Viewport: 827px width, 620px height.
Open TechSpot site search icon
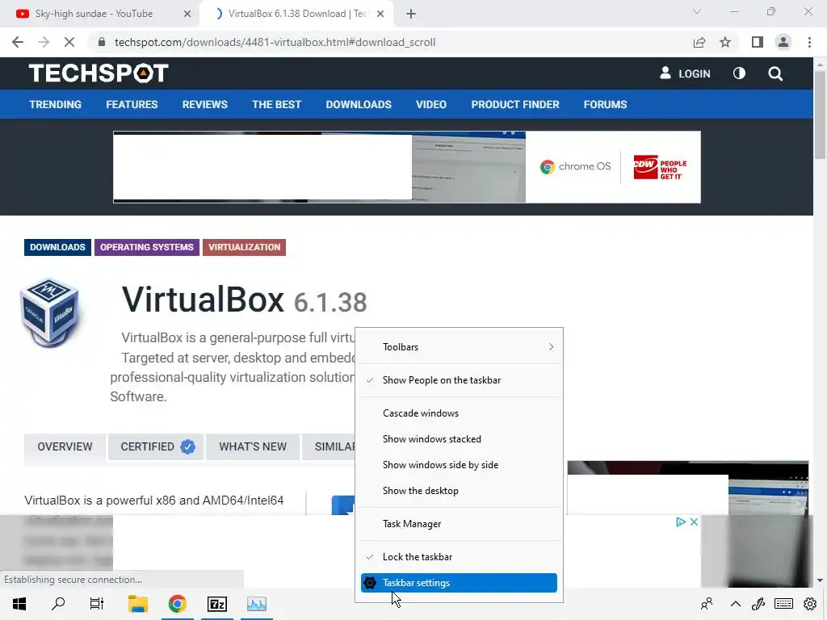pos(775,73)
